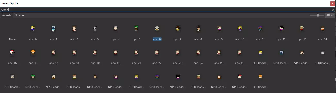This screenshot has height=93, width=336.
Task: Choose the npc_5 green-haired sprite
Action: [x=136, y=29]
